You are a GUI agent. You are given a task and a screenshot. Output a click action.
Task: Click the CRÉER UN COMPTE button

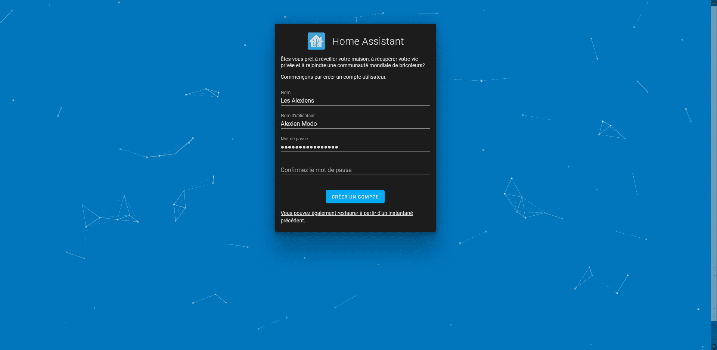point(355,197)
